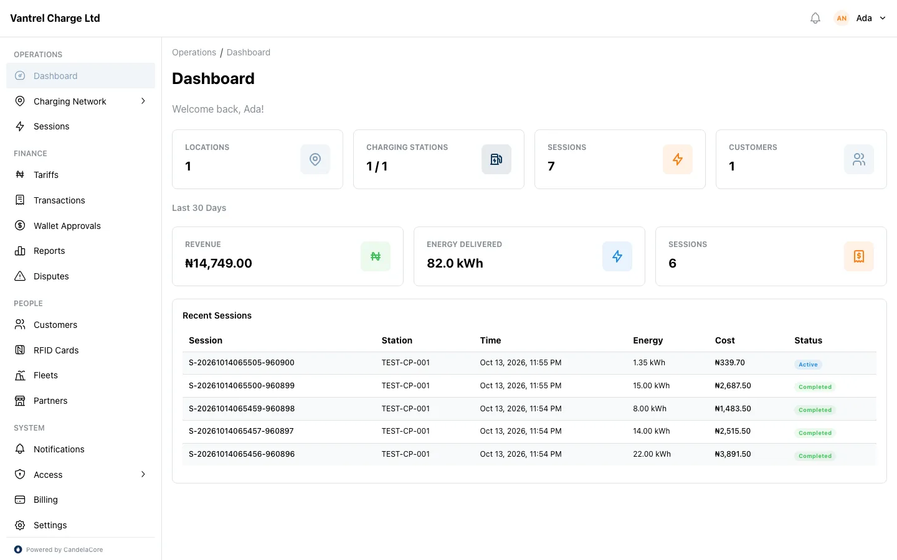Image resolution: width=897 pixels, height=560 pixels.
Task: Open Transactions in the sidebar
Action: (x=80, y=200)
